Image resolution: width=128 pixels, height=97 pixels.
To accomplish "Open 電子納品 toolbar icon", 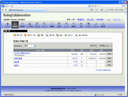I will pos(103,25).
